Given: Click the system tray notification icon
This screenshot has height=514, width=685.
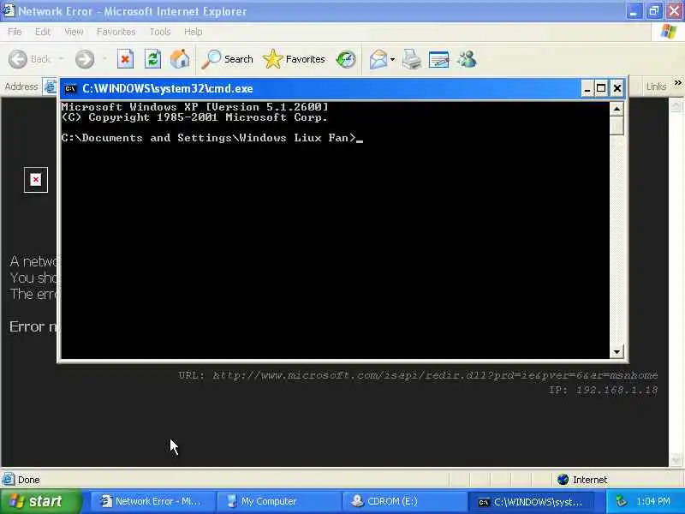Looking at the screenshot, I should tap(621, 501).
